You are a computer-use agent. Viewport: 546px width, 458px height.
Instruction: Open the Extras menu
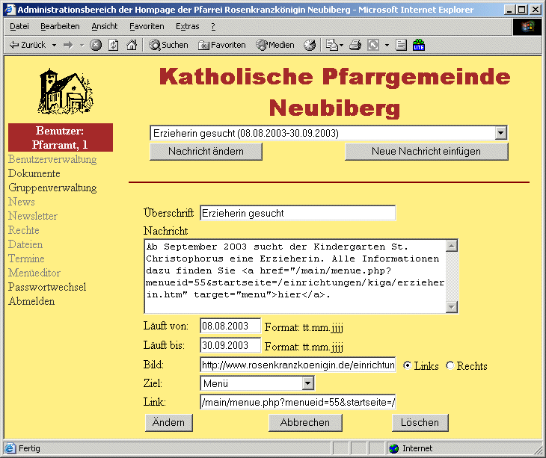[x=187, y=26]
